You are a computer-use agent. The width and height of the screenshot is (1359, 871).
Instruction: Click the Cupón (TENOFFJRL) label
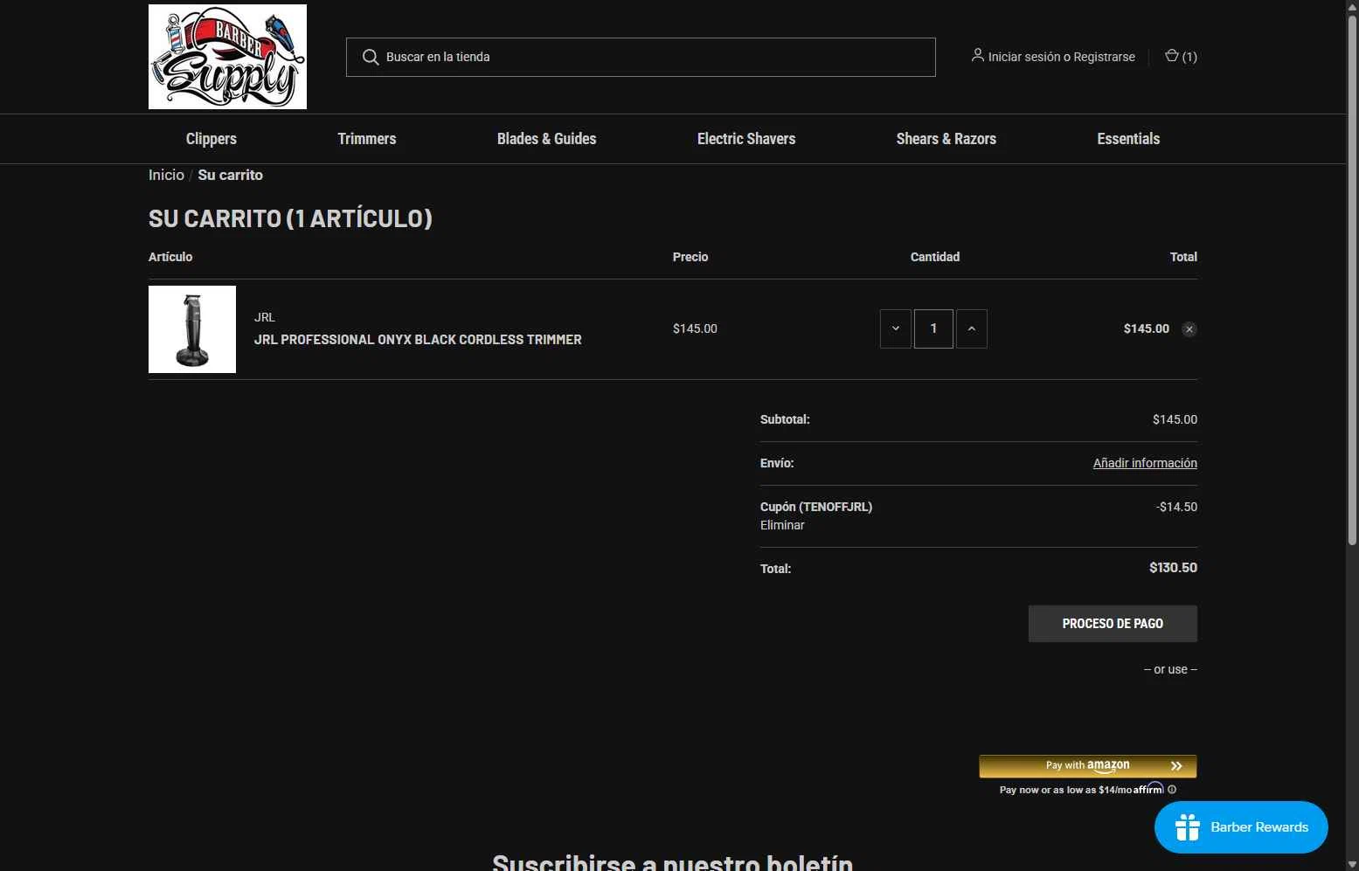click(816, 507)
